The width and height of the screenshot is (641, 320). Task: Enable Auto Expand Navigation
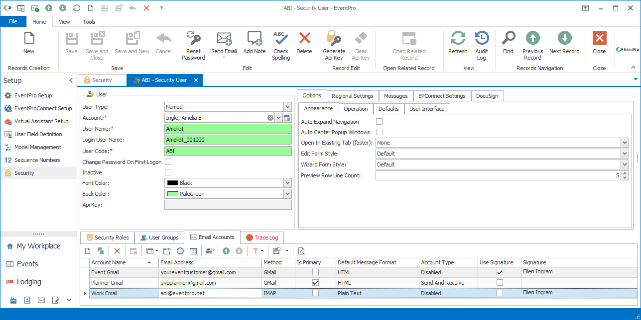pyautogui.click(x=379, y=122)
